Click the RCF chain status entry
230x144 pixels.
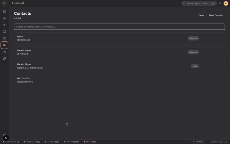90,142
